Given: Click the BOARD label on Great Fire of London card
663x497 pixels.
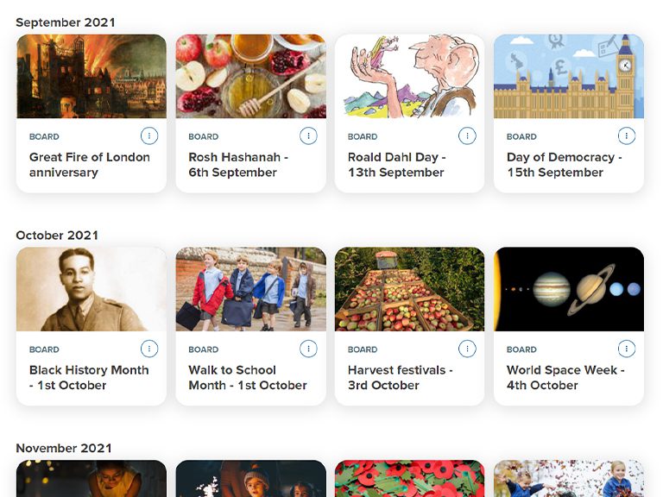Looking at the screenshot, I should pyautogui.click(x=44, y=137).
